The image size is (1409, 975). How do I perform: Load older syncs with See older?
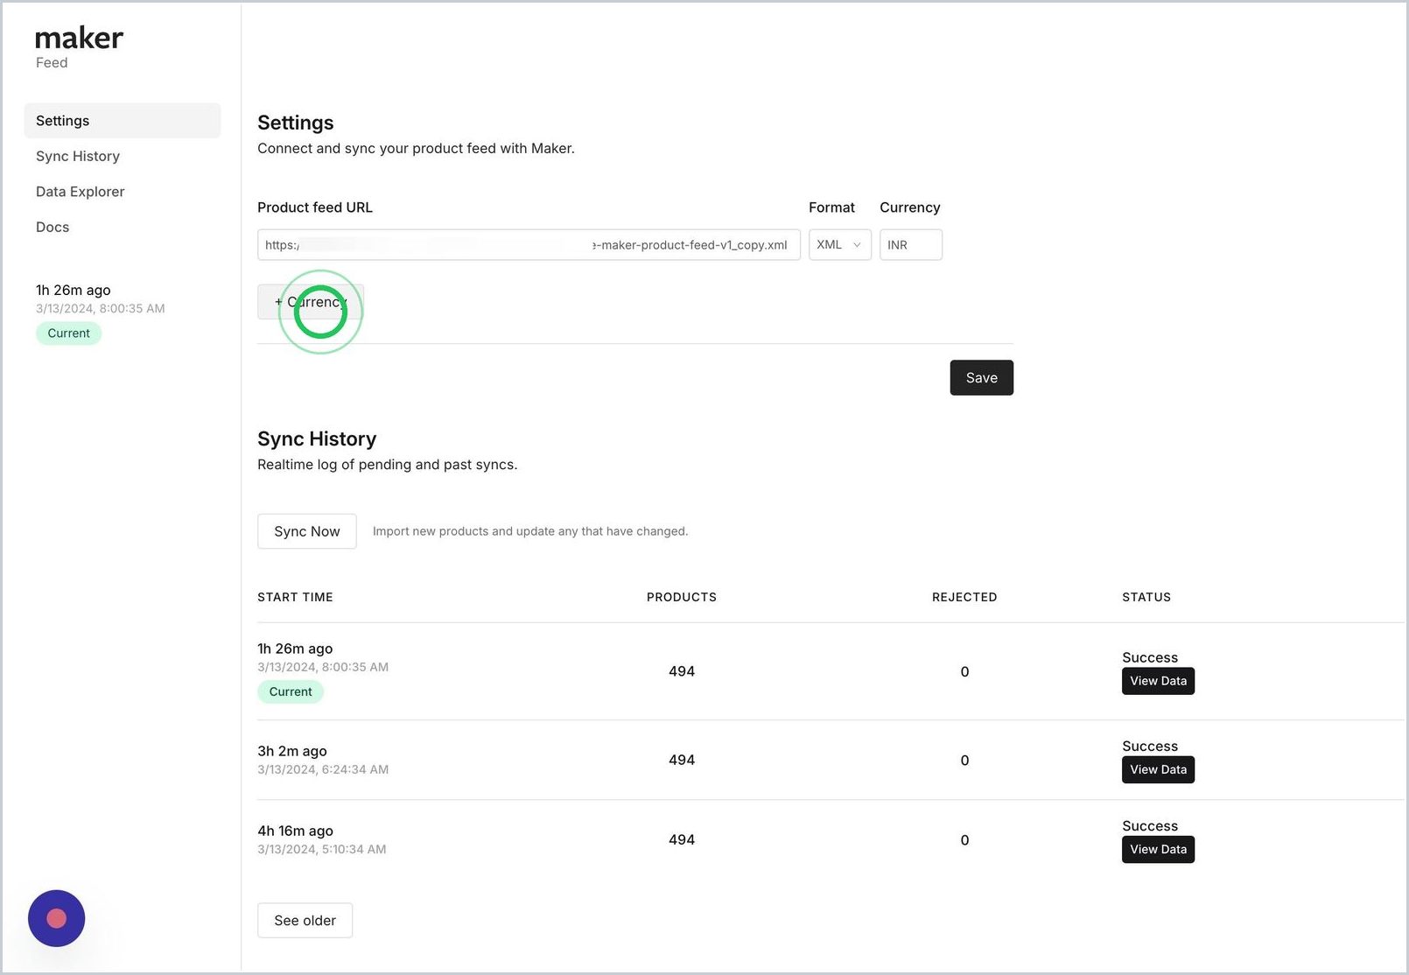(x=305, y=921)
